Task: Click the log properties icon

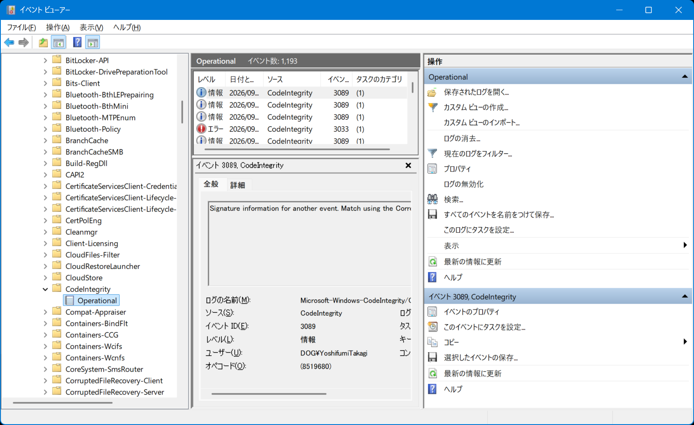Action: pyautogui.click(x=432, y=169)
